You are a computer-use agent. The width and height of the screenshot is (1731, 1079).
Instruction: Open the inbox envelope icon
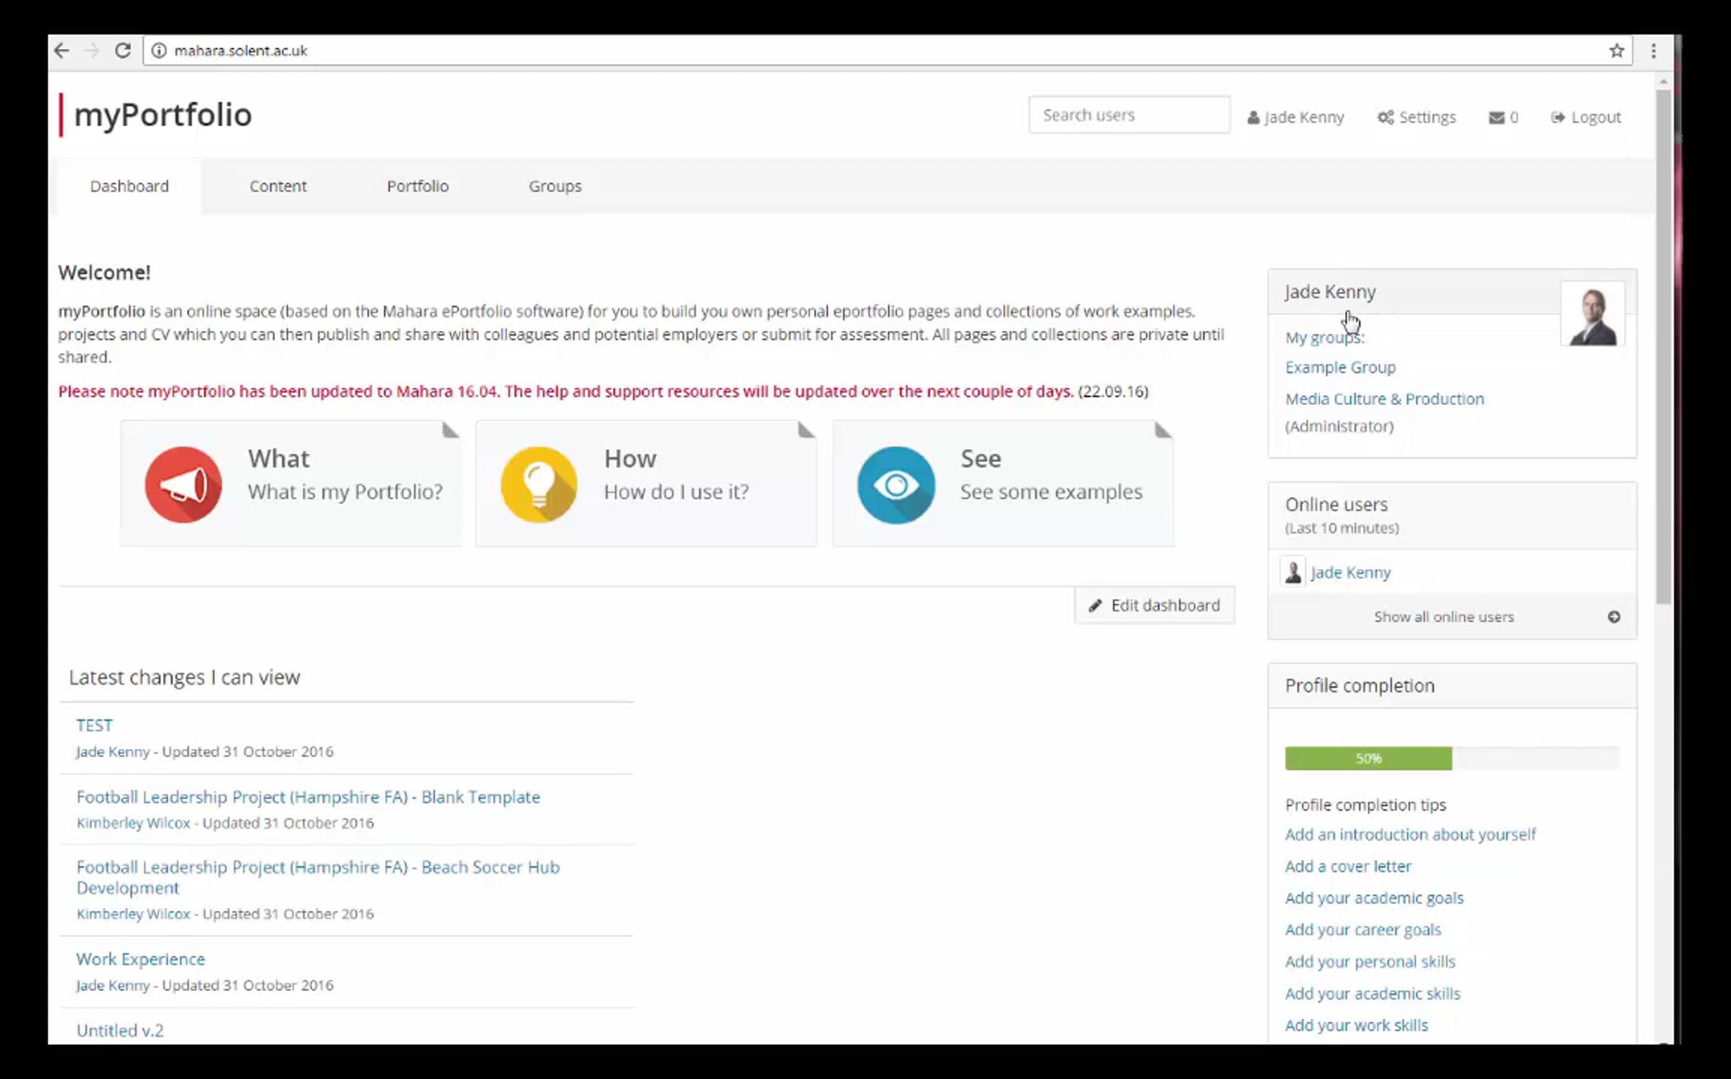(x=1497, y=117)
